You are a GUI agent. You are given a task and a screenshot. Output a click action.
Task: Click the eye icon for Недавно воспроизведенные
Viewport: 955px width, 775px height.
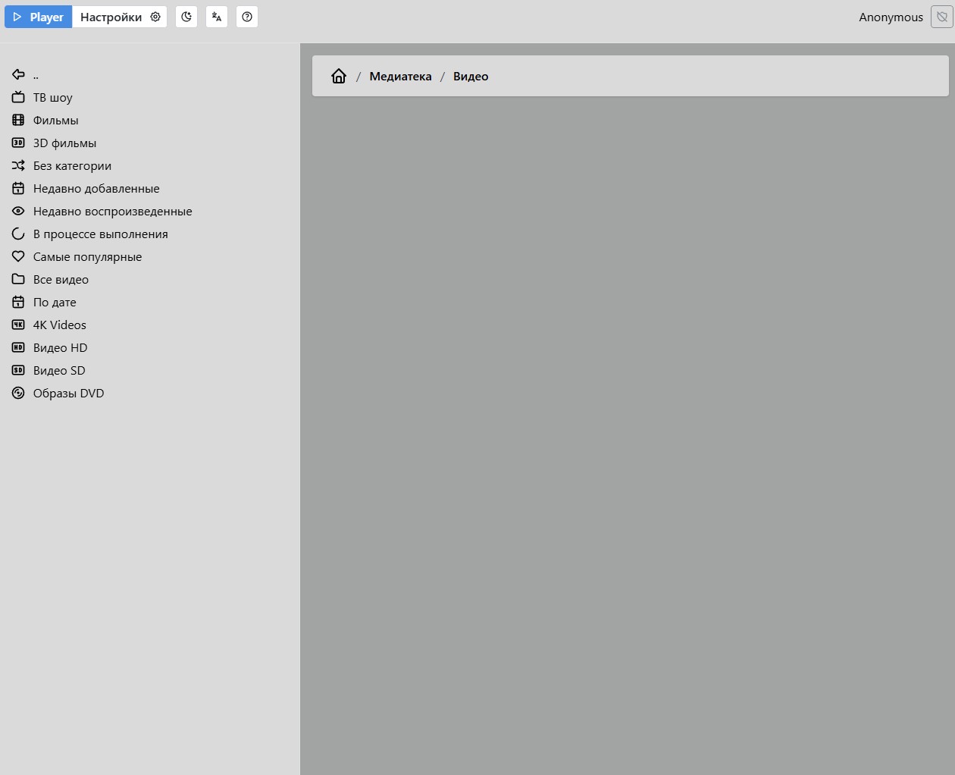click(x=18, y=211)
